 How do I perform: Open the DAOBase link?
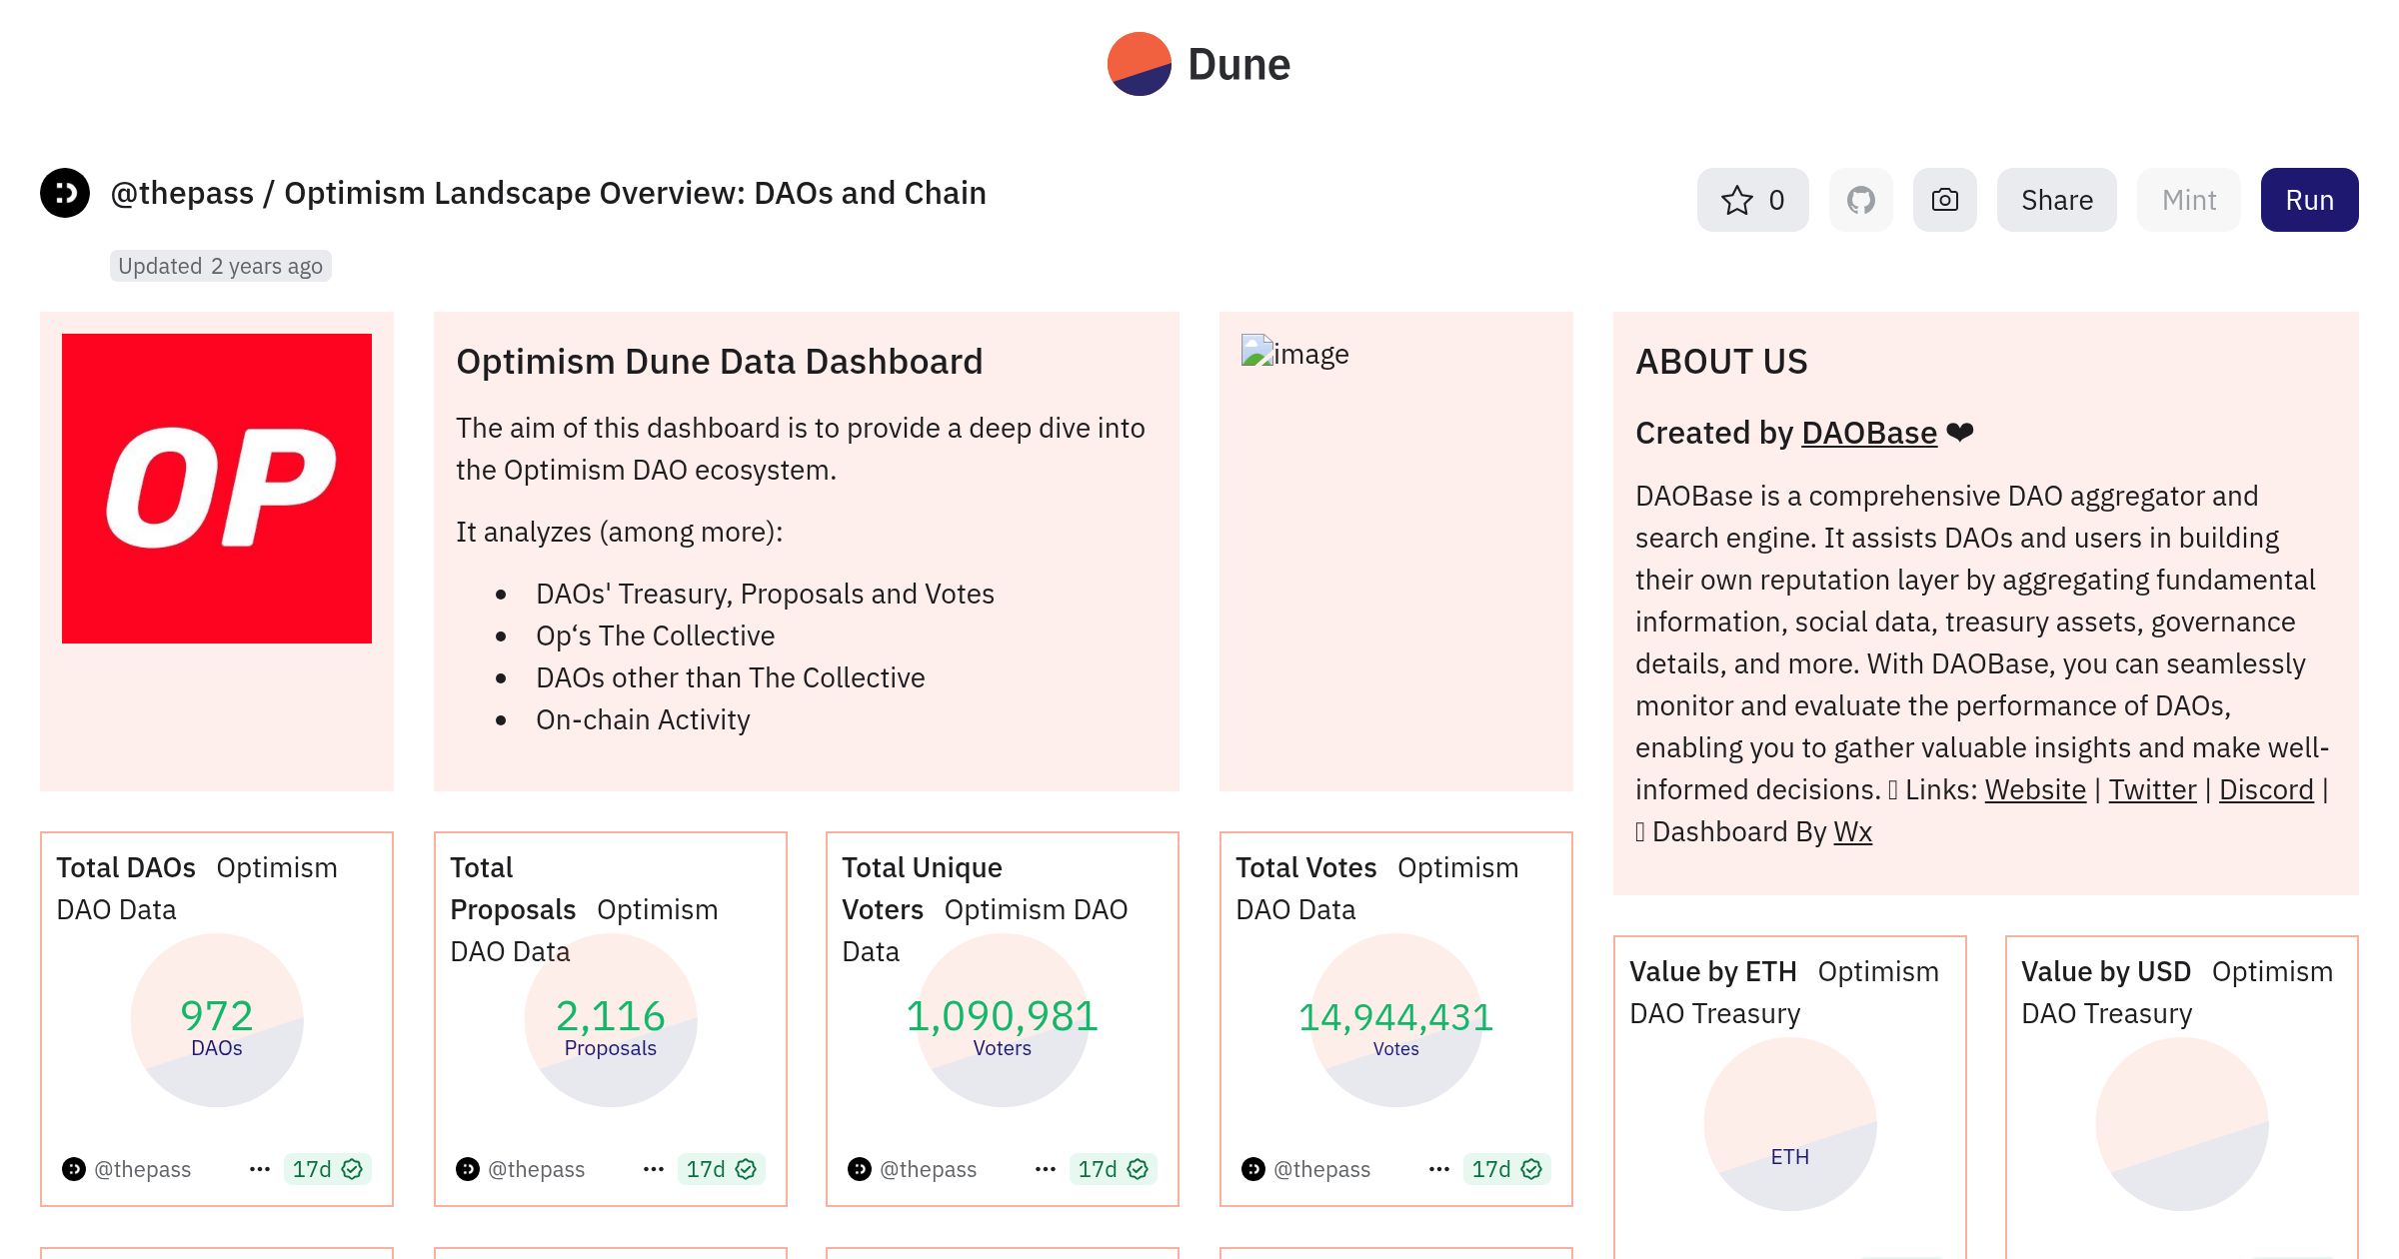tap(1869, 433)
